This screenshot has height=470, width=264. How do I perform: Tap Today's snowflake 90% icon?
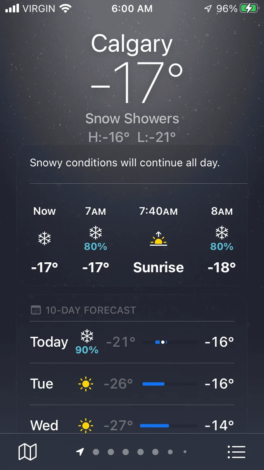click(x=87, y=342)
